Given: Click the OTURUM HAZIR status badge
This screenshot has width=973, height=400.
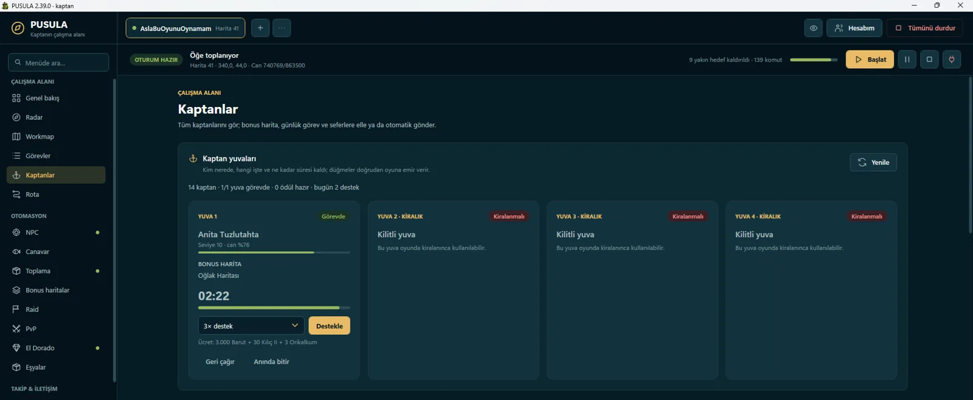Looking at the screenshot, I should point(156,60).
